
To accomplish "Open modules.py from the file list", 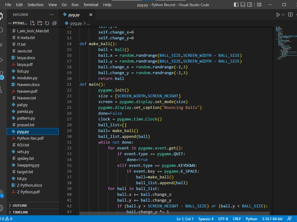I will coord(33,78).
